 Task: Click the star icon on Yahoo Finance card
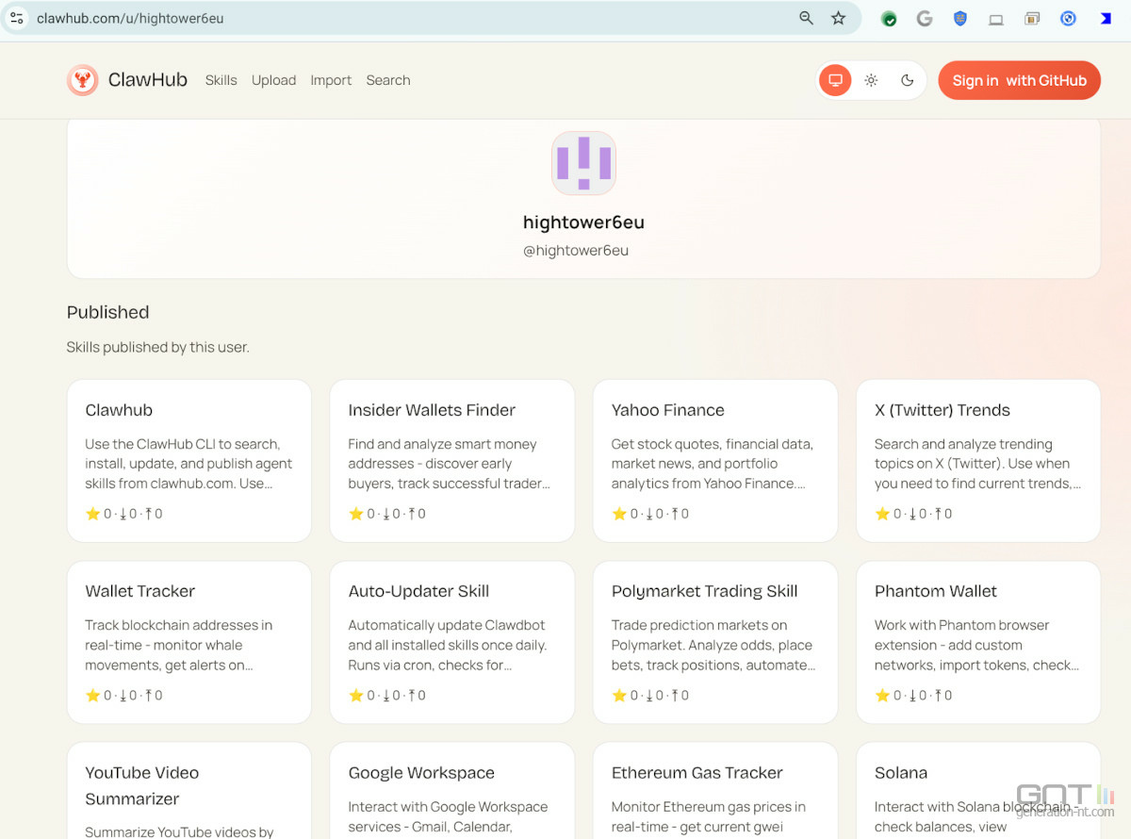619,514
